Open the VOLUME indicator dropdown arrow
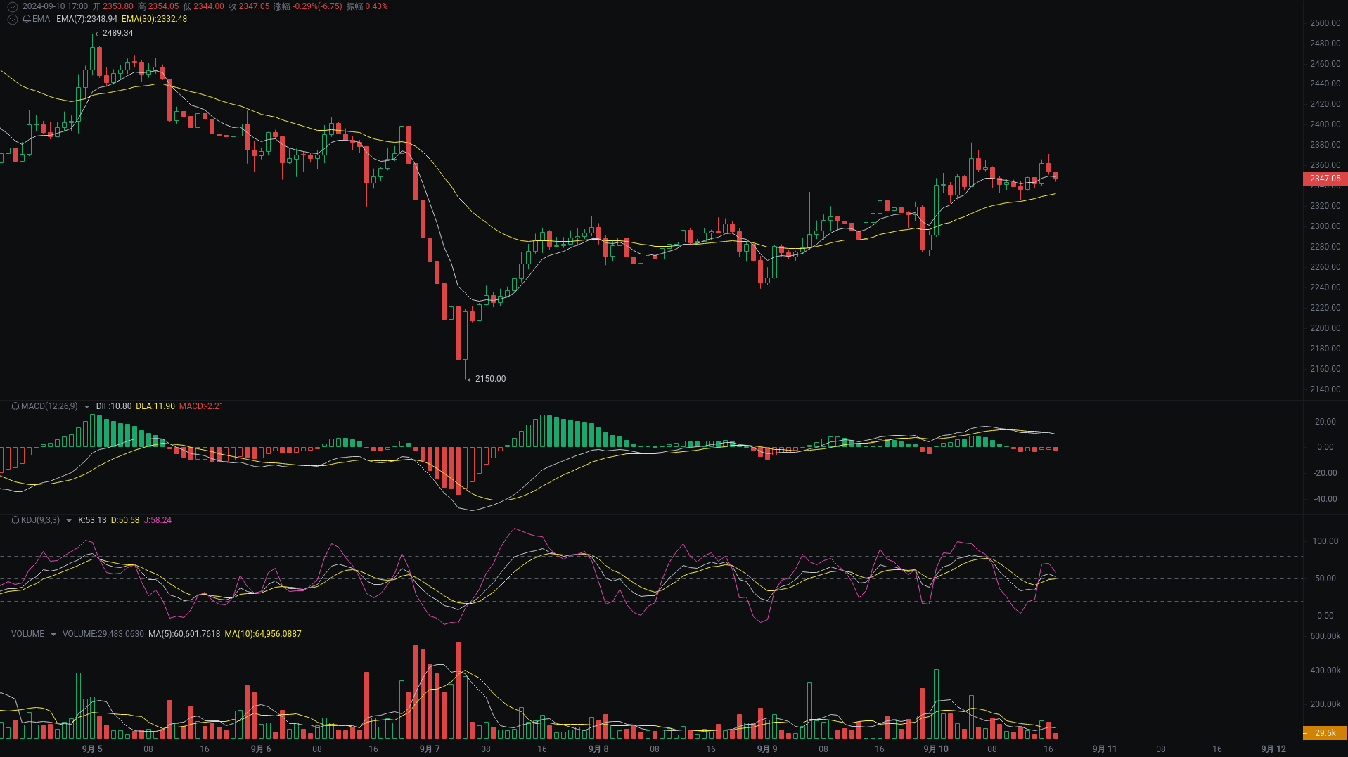This screenshot has height=757, width=1348. click(53, 635)
